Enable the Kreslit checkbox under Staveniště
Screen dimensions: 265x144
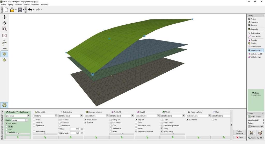tap(34, 120)
